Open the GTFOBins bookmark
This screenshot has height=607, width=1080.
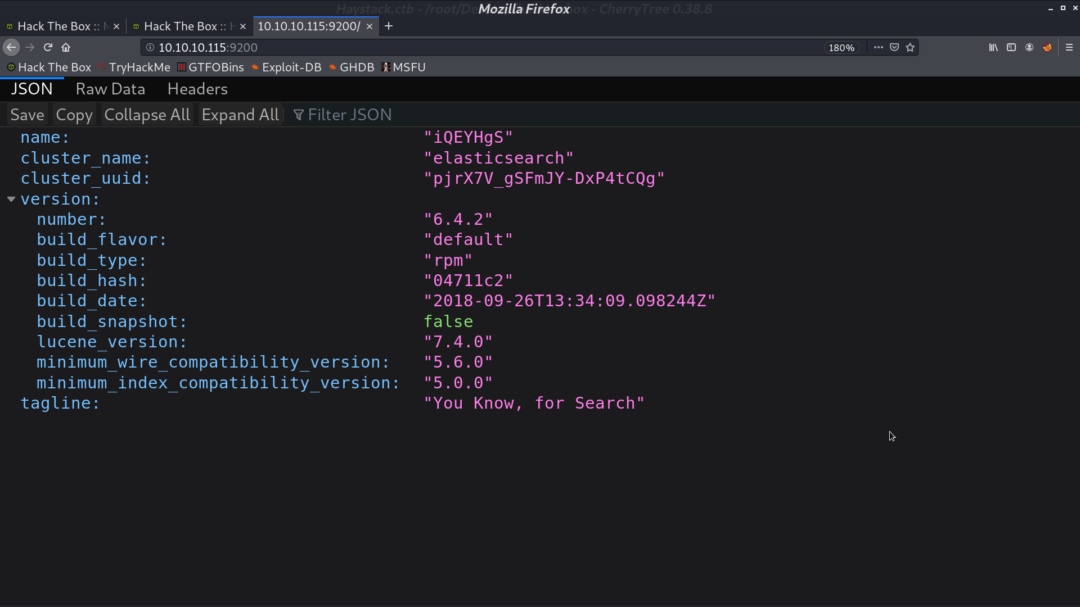pyautogui.click(x=211, y=67)
